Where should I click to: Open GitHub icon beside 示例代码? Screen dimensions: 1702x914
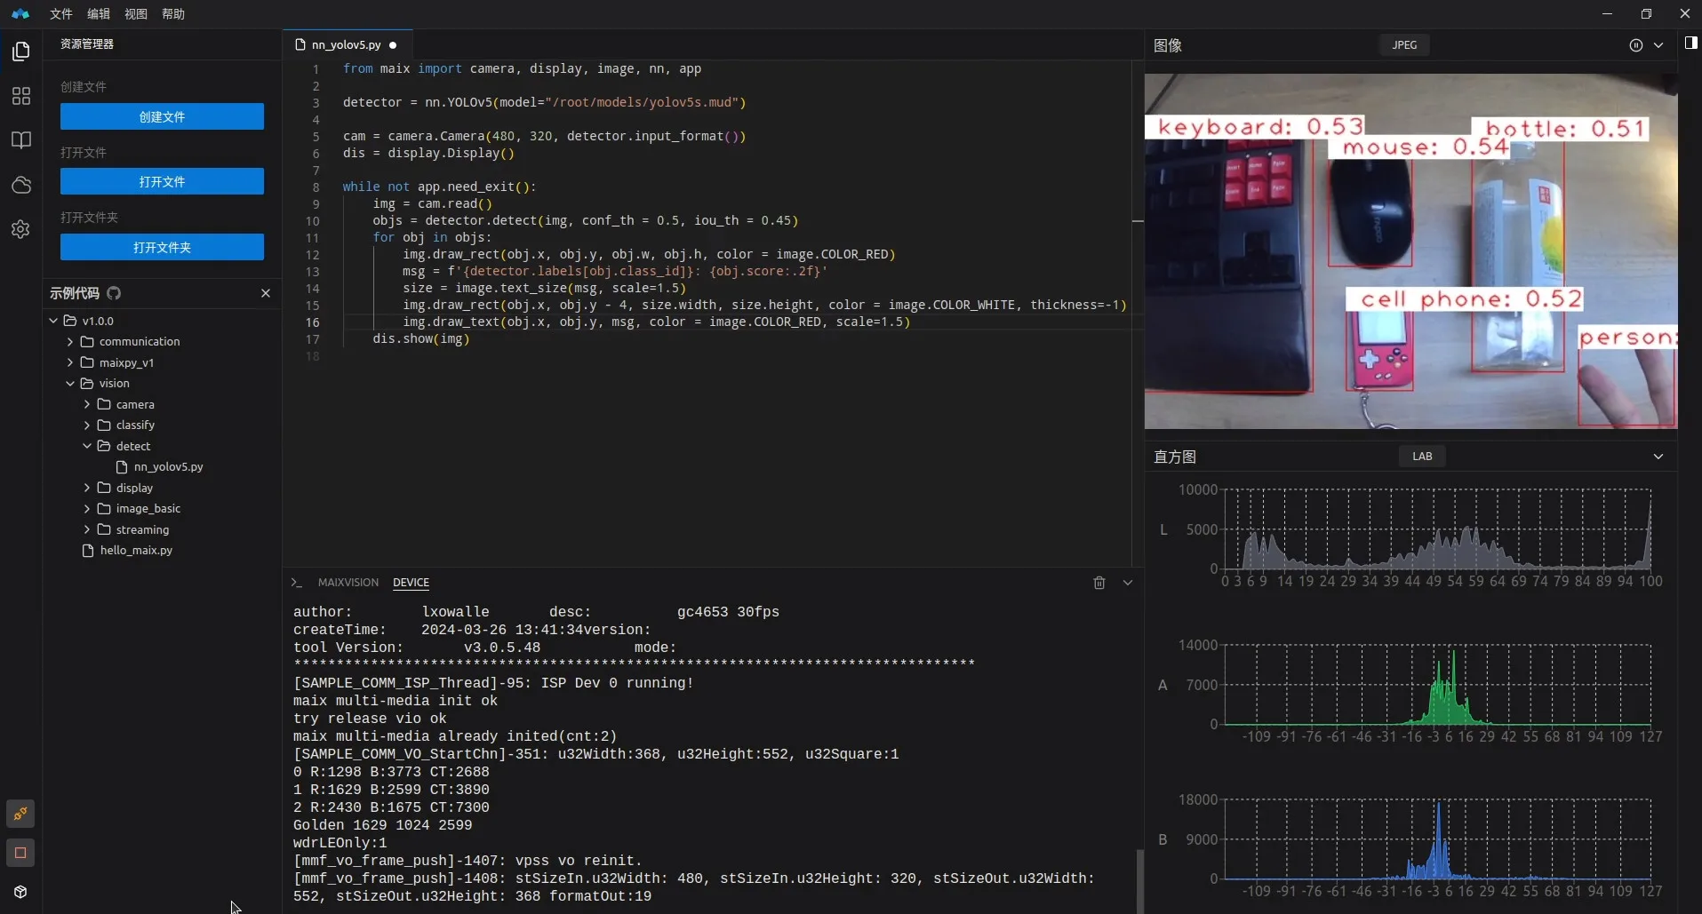pos(114,293)
